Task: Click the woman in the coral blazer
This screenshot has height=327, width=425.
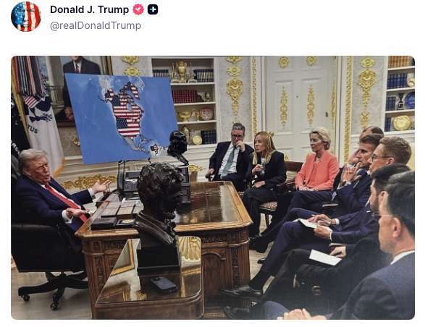Action: click(x=316, y=163)
